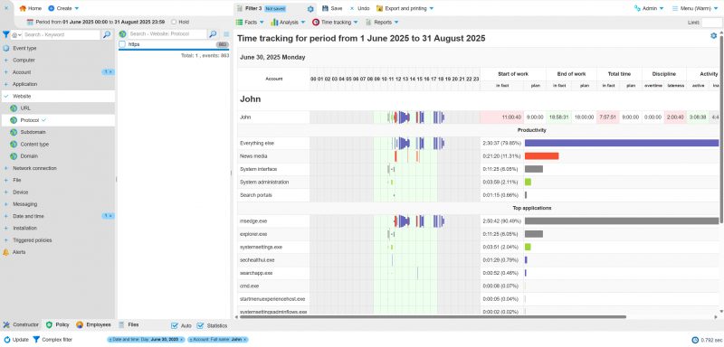Toggle the Hold checkbox
This screenshot has width=724, height=347.
click(174, 22)
